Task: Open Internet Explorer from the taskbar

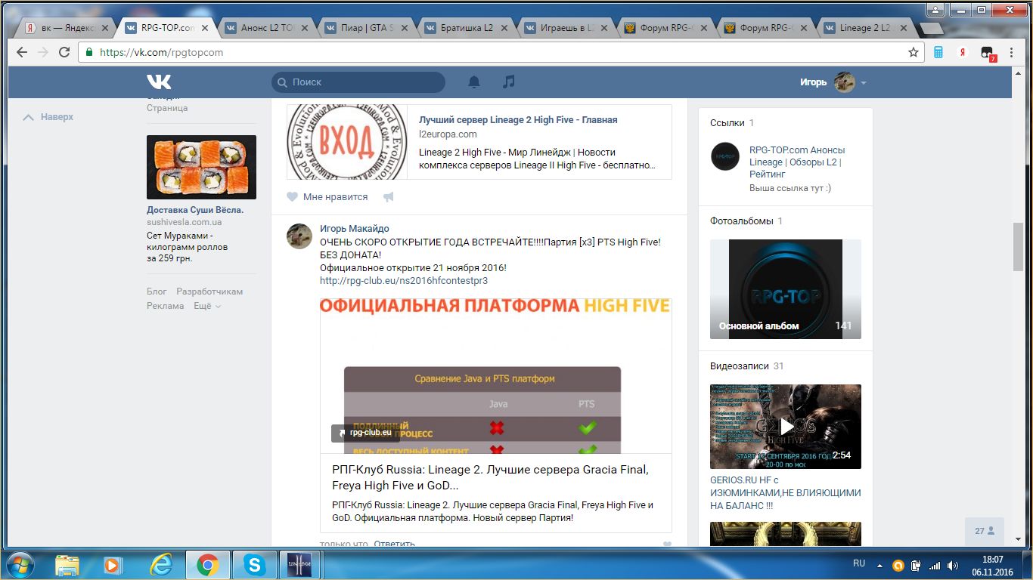Action: click(x=160, y=564)
